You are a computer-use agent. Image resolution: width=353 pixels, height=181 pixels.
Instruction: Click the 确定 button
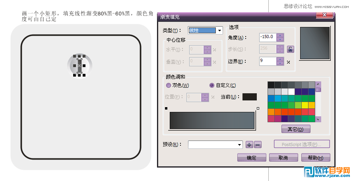252,158
